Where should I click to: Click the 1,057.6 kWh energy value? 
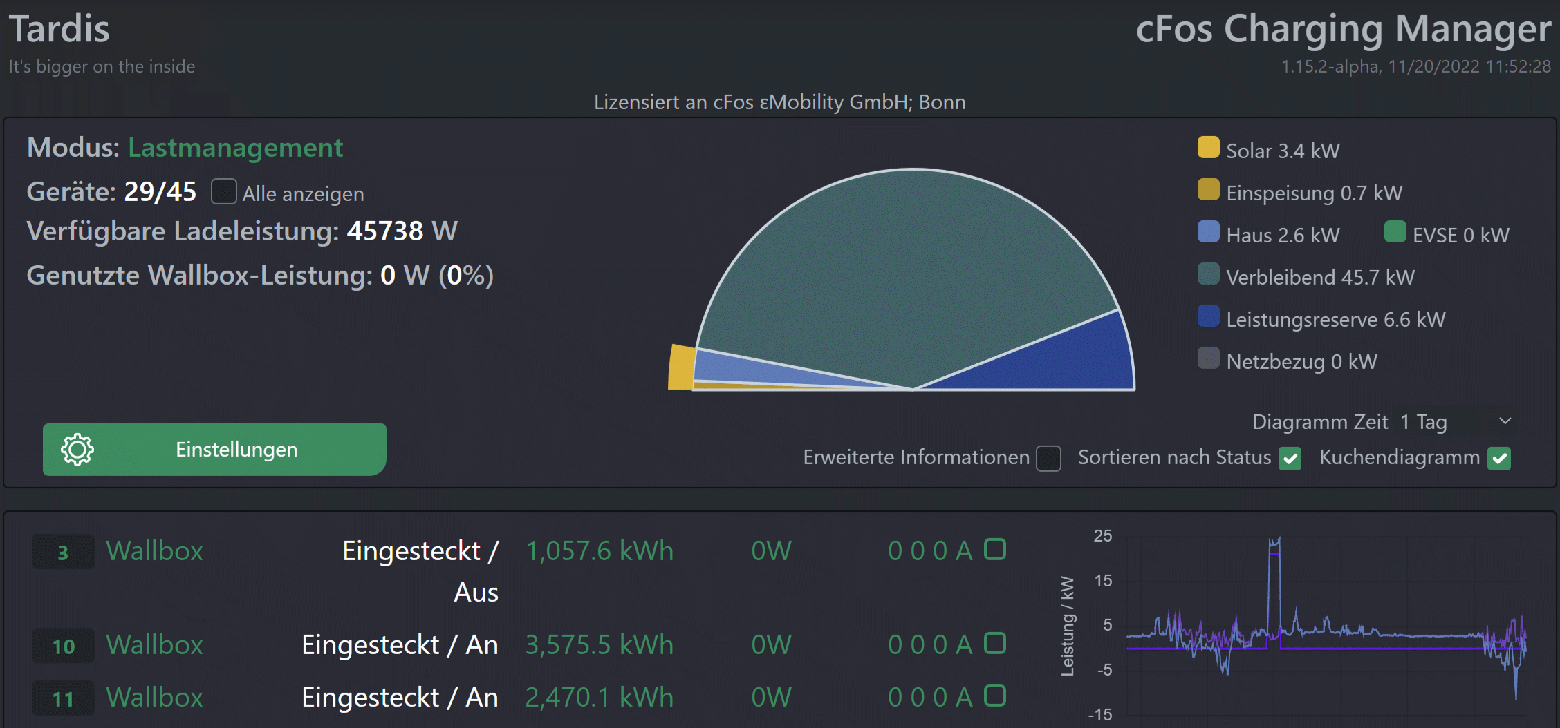click(x=599, y=550)
